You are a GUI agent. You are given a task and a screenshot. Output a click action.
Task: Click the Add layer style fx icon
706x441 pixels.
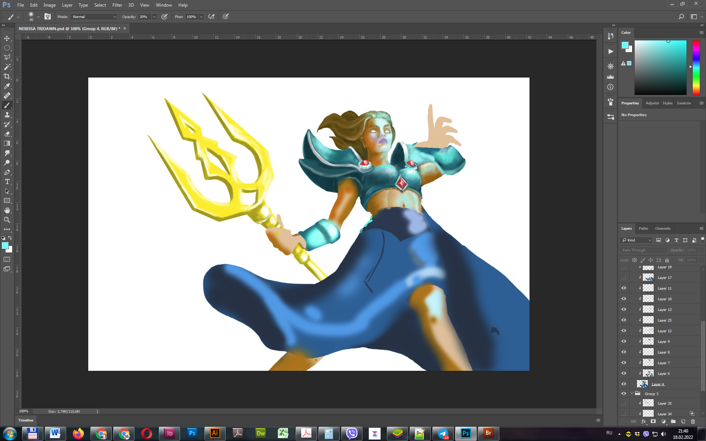643,422
